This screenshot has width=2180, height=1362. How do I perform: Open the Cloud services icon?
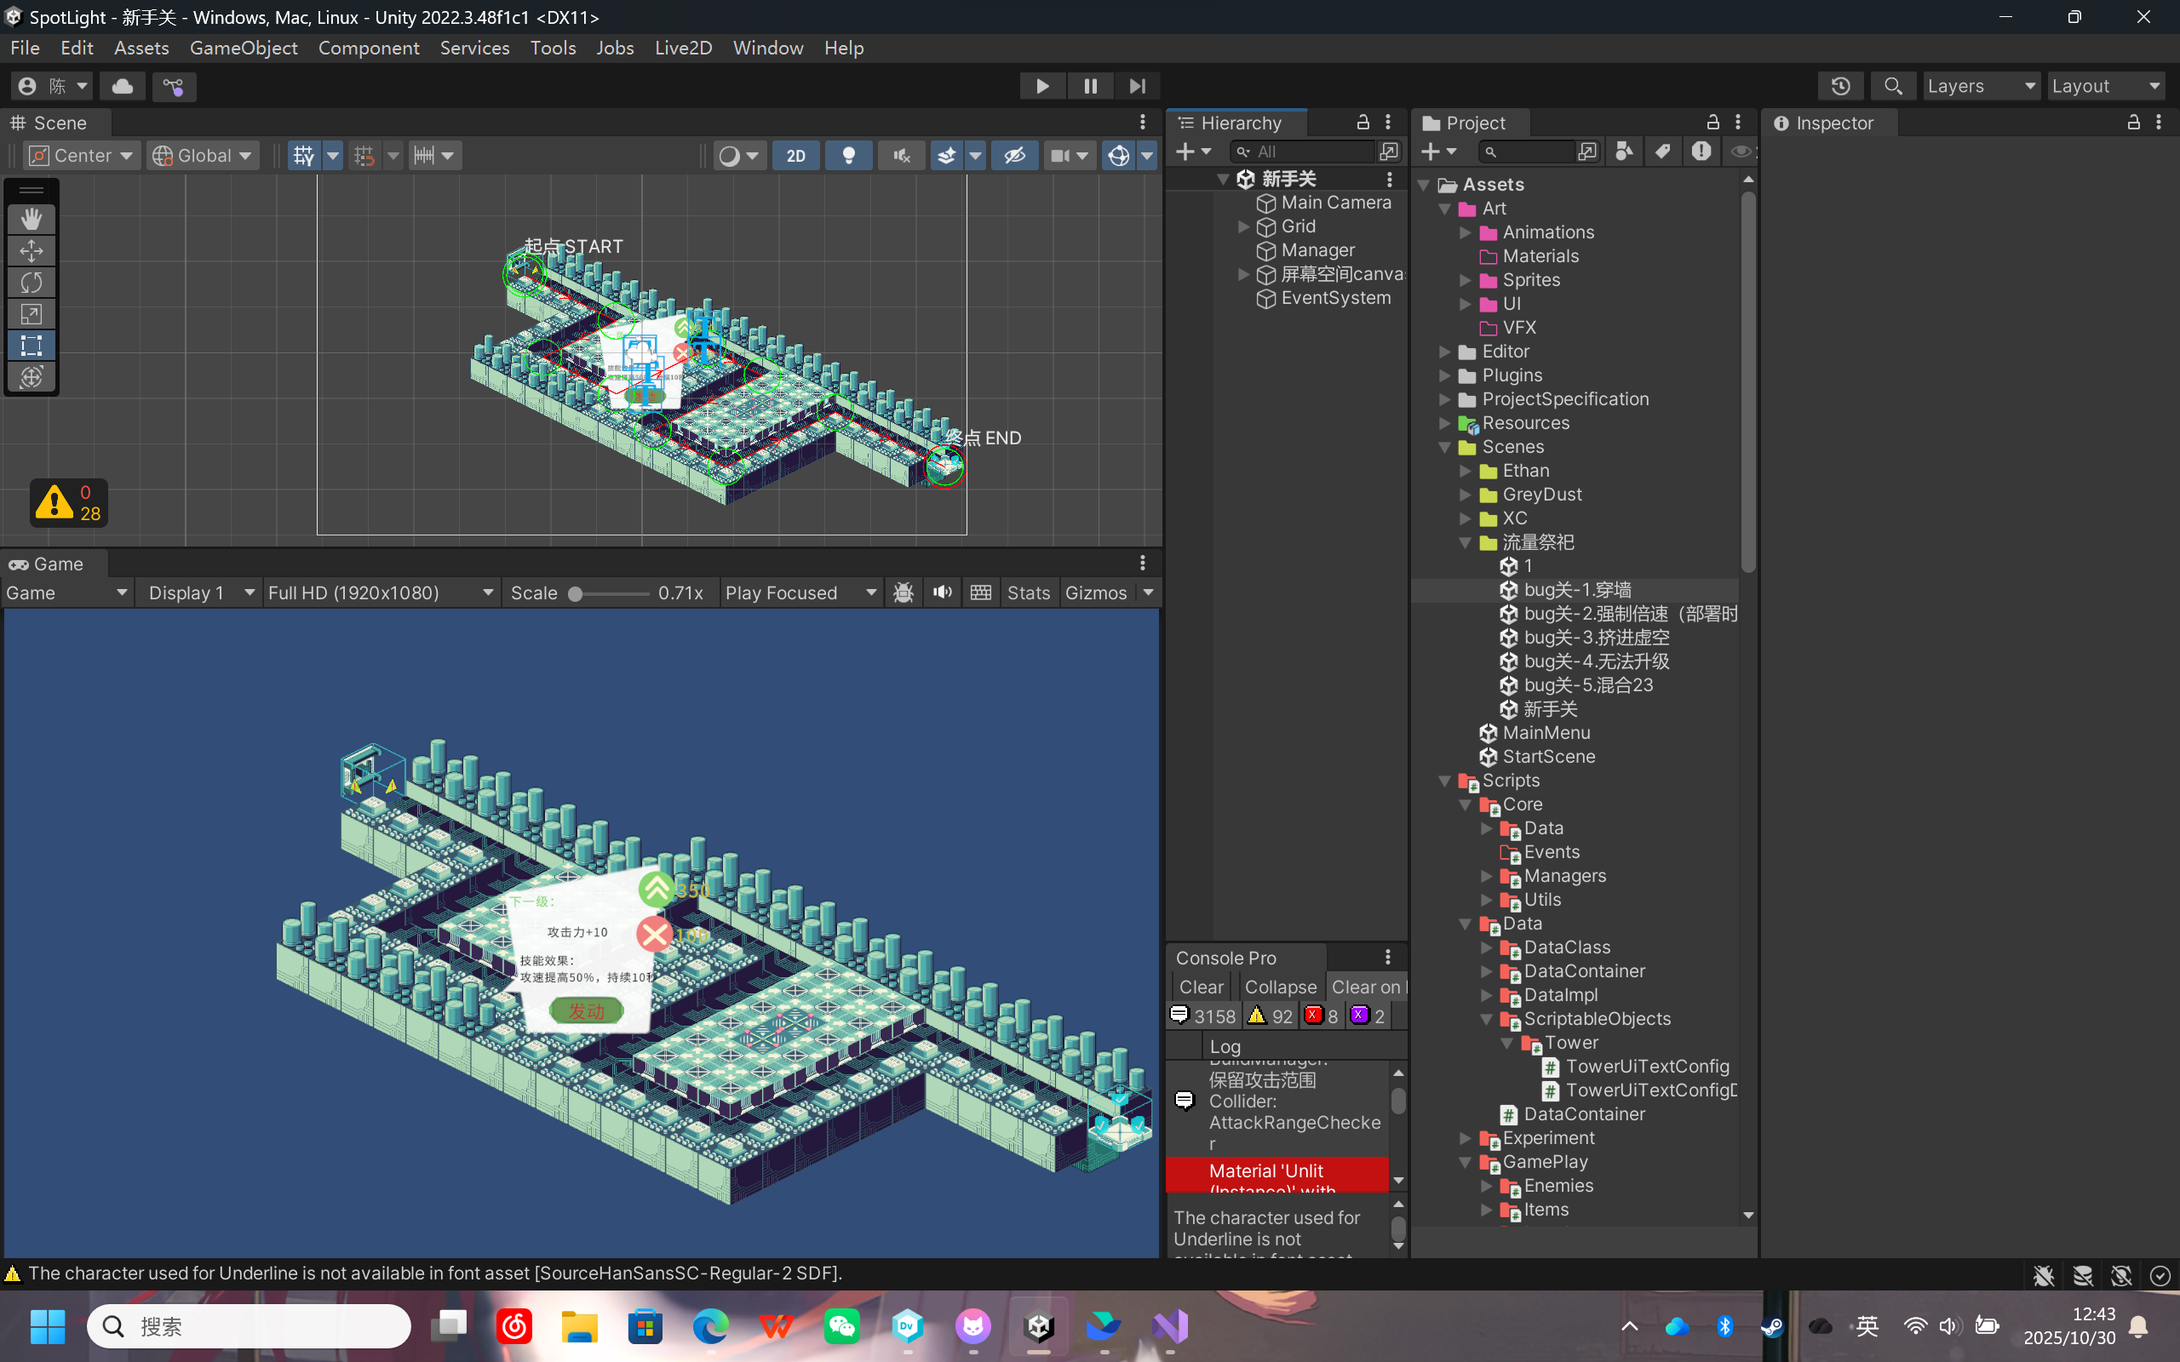pos(123,87)
